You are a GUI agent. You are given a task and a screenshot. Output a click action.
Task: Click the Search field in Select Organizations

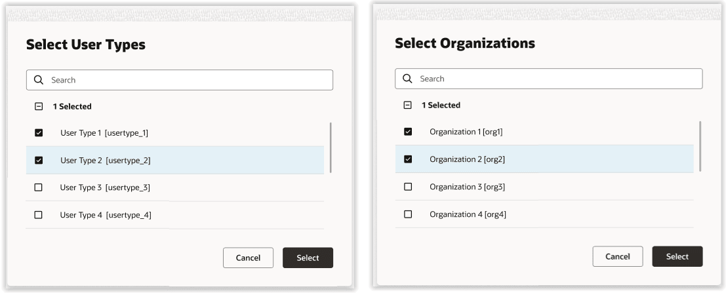[556, 79]
